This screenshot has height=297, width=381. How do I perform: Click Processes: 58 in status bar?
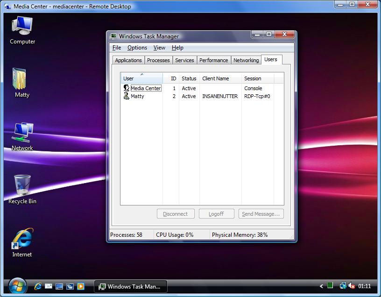(x=126, y=235)
